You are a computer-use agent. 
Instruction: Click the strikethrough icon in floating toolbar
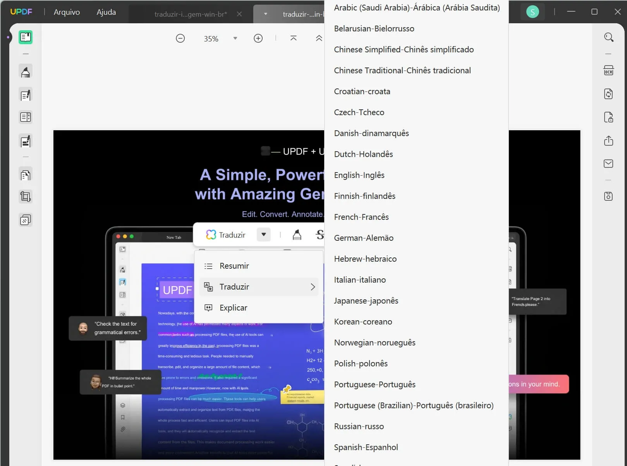coord(320,235)
